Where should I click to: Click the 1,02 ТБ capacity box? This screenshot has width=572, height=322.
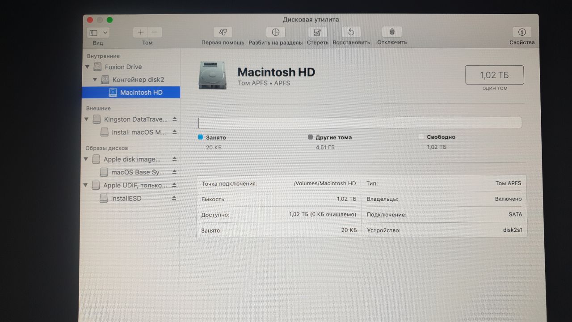(x=495, y=75)
